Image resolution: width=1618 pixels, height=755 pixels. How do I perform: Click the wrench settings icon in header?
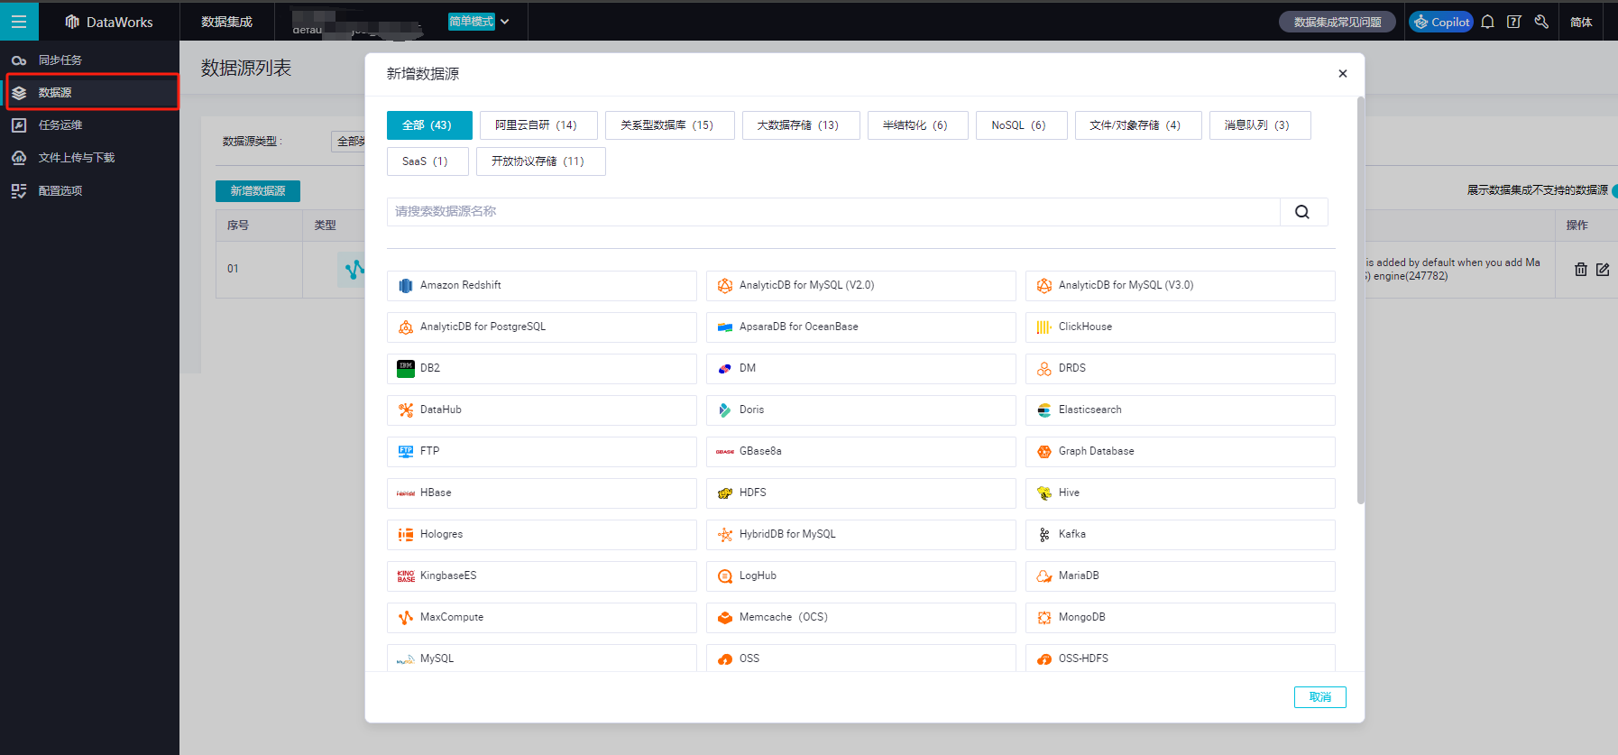[1541, 22]
